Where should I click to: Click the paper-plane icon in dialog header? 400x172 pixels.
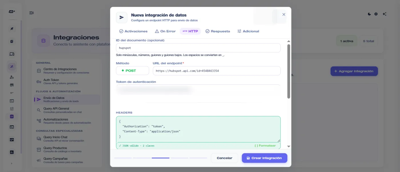pos(122,17)
